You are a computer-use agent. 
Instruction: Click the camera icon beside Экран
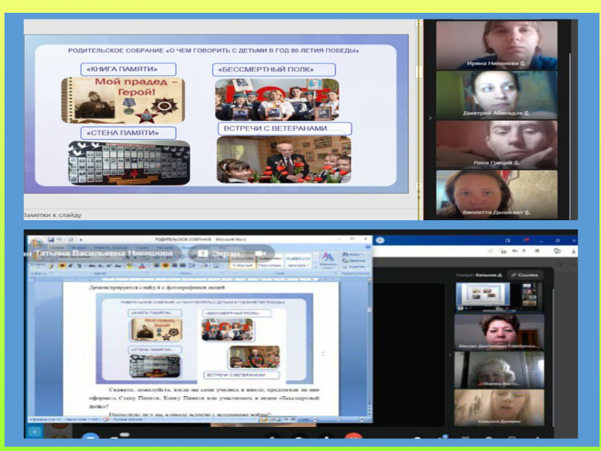point(260,253)
